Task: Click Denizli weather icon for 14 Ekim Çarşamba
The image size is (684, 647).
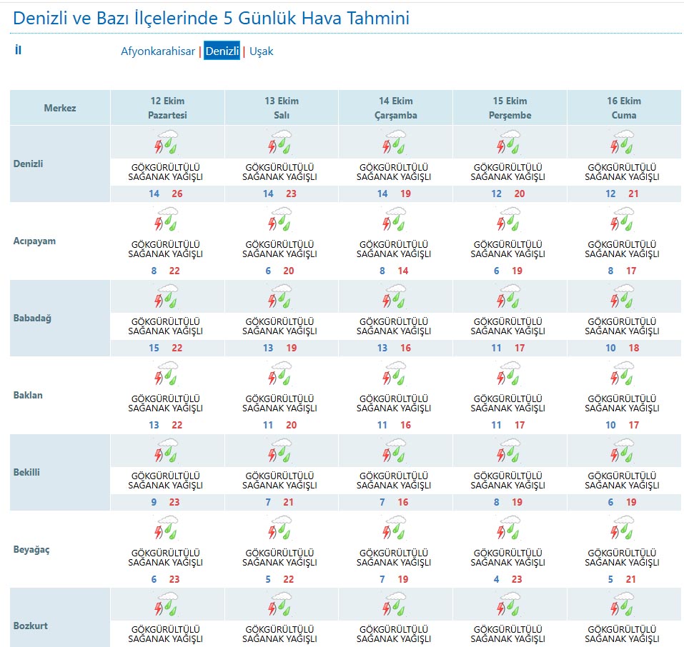Action: coord(395,141)
